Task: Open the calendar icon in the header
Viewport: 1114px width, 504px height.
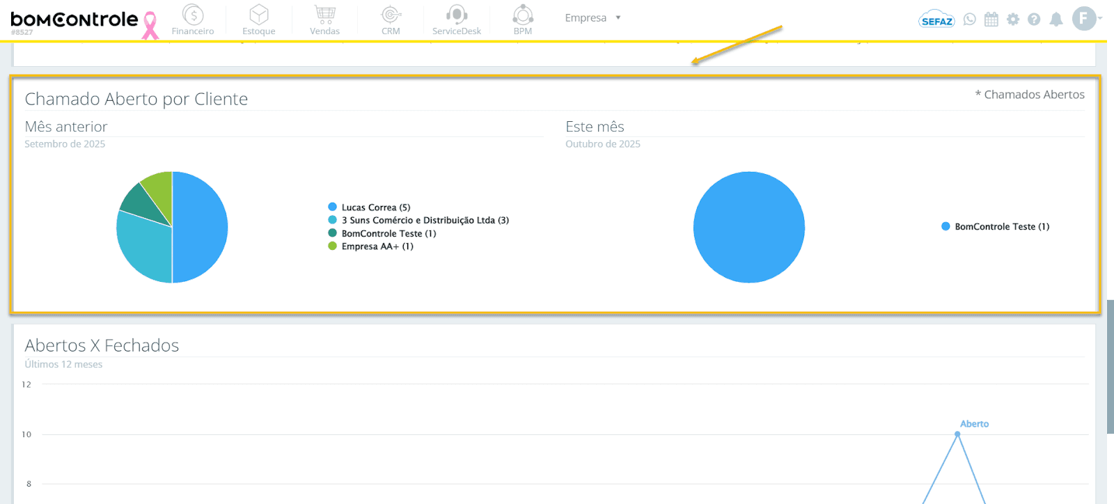Action: (991, 19)
